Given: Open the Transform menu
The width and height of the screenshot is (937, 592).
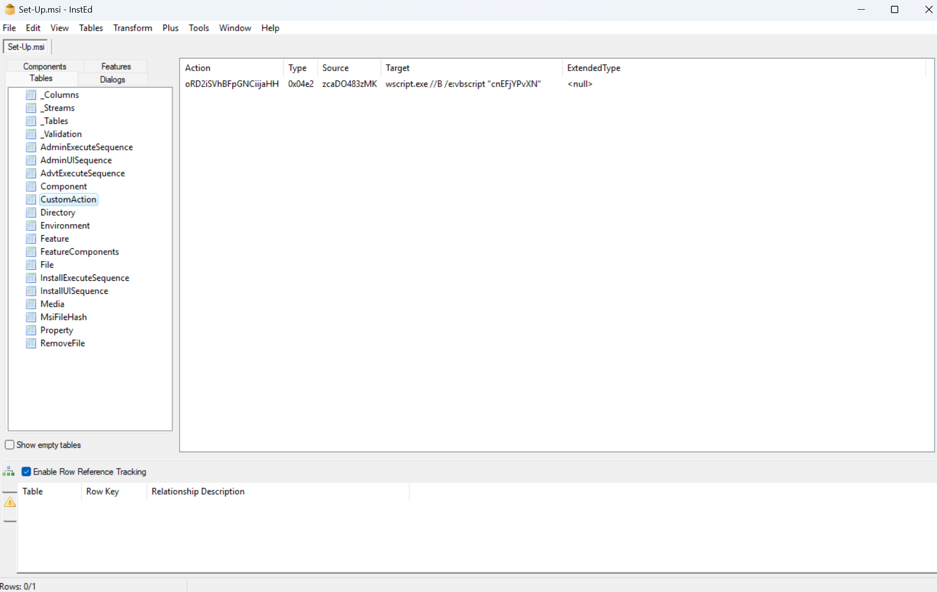Looking at the screenshot, I should click(132, 28).
